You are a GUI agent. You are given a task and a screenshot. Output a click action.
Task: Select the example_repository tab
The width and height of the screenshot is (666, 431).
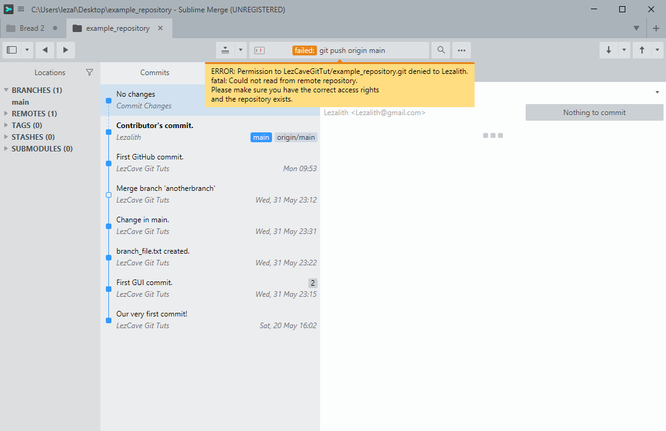point(118,28)
